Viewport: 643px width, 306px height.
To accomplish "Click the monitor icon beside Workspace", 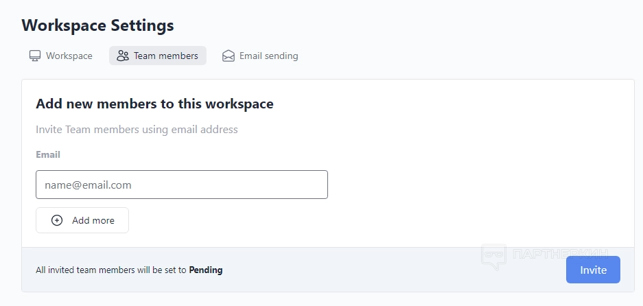I will [x=35, y=56].
